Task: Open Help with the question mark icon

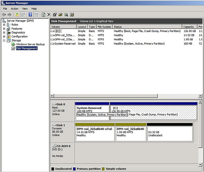Action: pyautogui.click(x=30, y=14)
